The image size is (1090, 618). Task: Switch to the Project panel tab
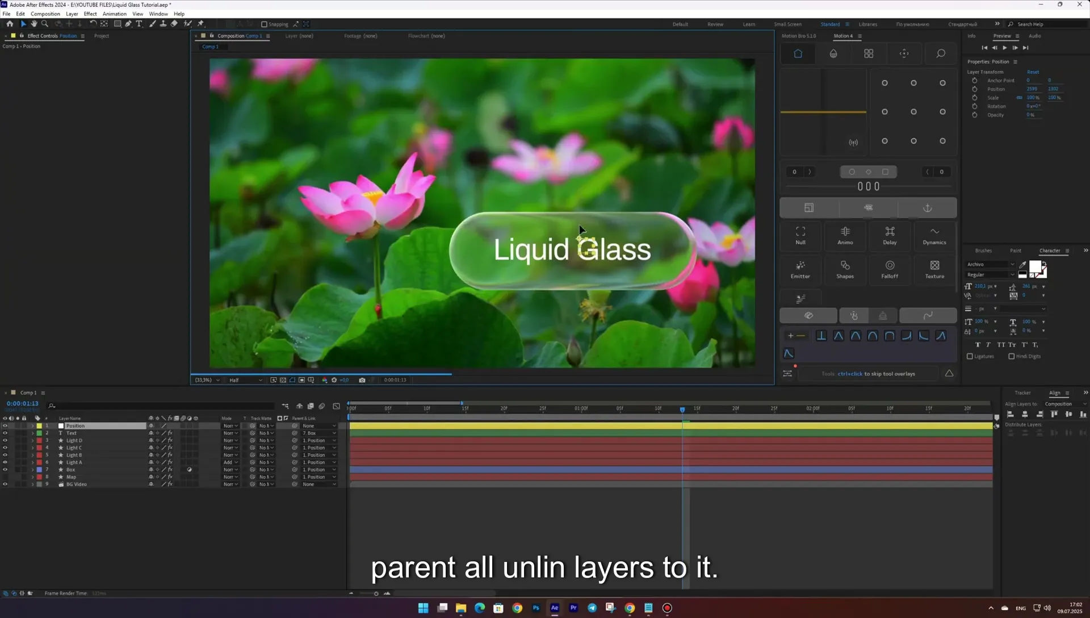point(102,36)
